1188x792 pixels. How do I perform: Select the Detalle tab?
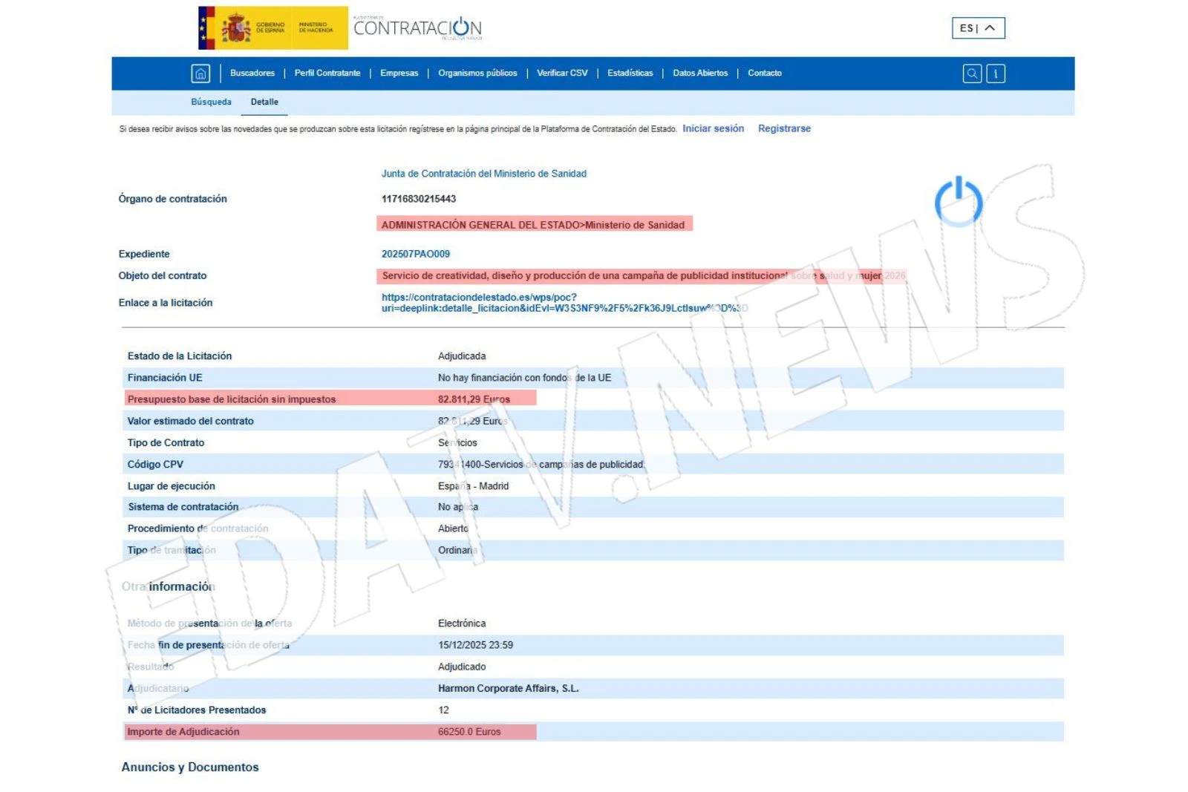click(265, 102)
